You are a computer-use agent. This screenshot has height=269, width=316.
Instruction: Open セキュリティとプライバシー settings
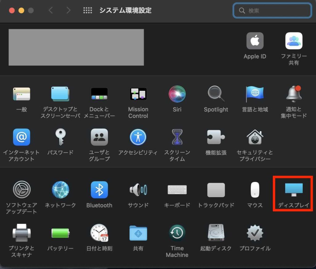pyautogui.click(x=255, y=137)
